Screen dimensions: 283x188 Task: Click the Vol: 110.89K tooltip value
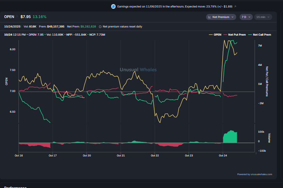pyautogui.click(x=55, y=35)
